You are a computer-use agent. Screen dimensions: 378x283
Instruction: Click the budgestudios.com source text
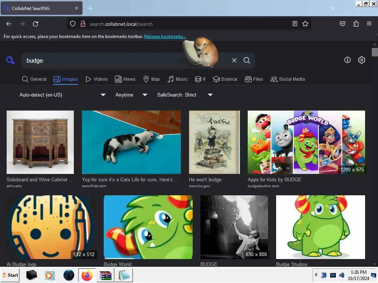[263, 186]
